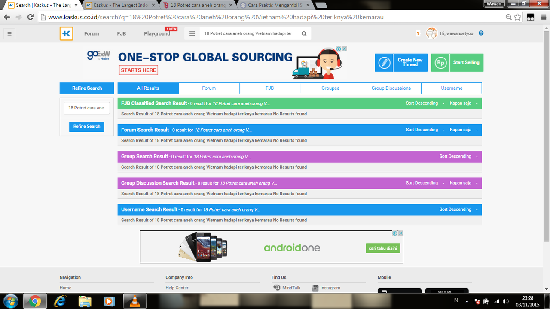The height and width of the screenshot is (309, 550).
Task: Expand Sort Descending dropdown in Forum Search row
Action: pos(424,130)
